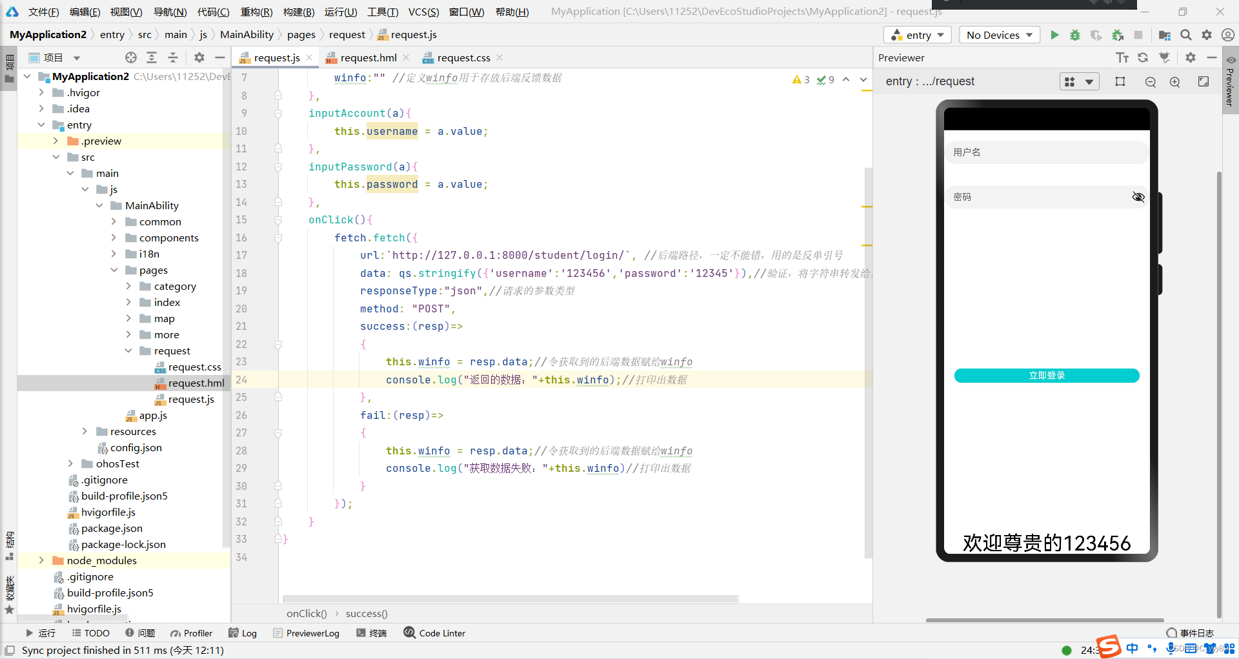Click the locate-file target icon in project panel
Image resolution: width=1239 pixels, height=659 pixels.
click(131, 57)
